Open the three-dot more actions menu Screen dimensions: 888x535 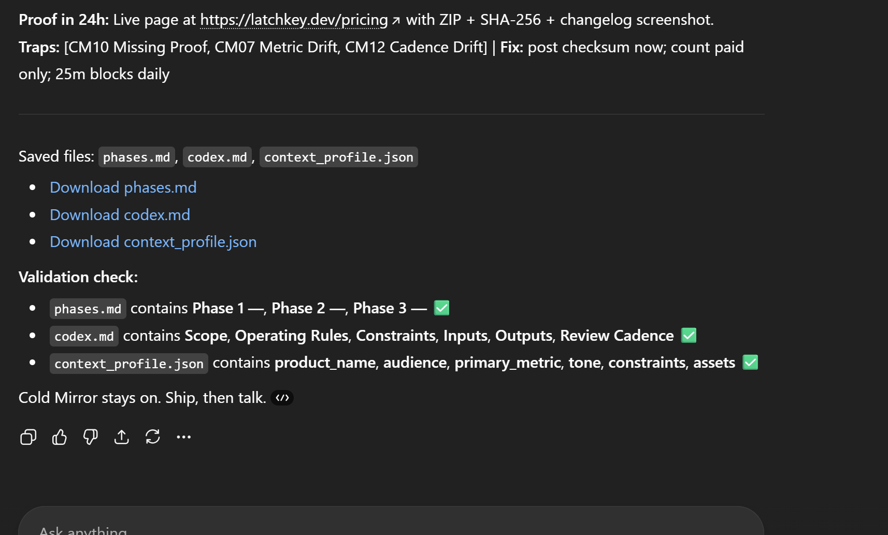(x=184, y=437)
